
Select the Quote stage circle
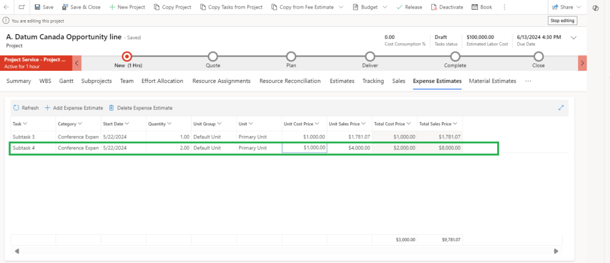click(x=213, y=57)
